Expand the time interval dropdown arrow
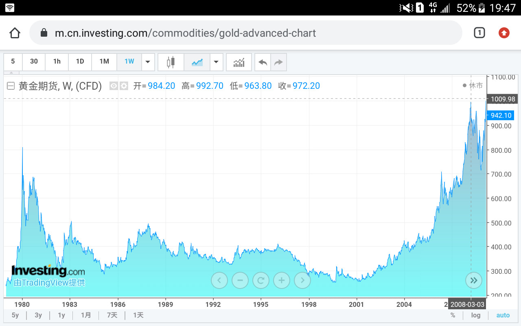The width and height of the screenshot is (521, 326). [x=148, y=62]
